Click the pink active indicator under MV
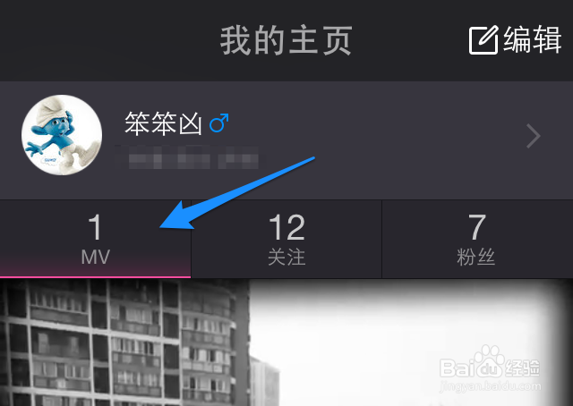 point(96,277)
